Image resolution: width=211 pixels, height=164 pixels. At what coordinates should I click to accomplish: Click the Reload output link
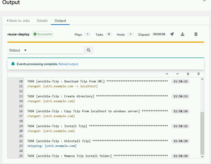(x=68, y=64)
